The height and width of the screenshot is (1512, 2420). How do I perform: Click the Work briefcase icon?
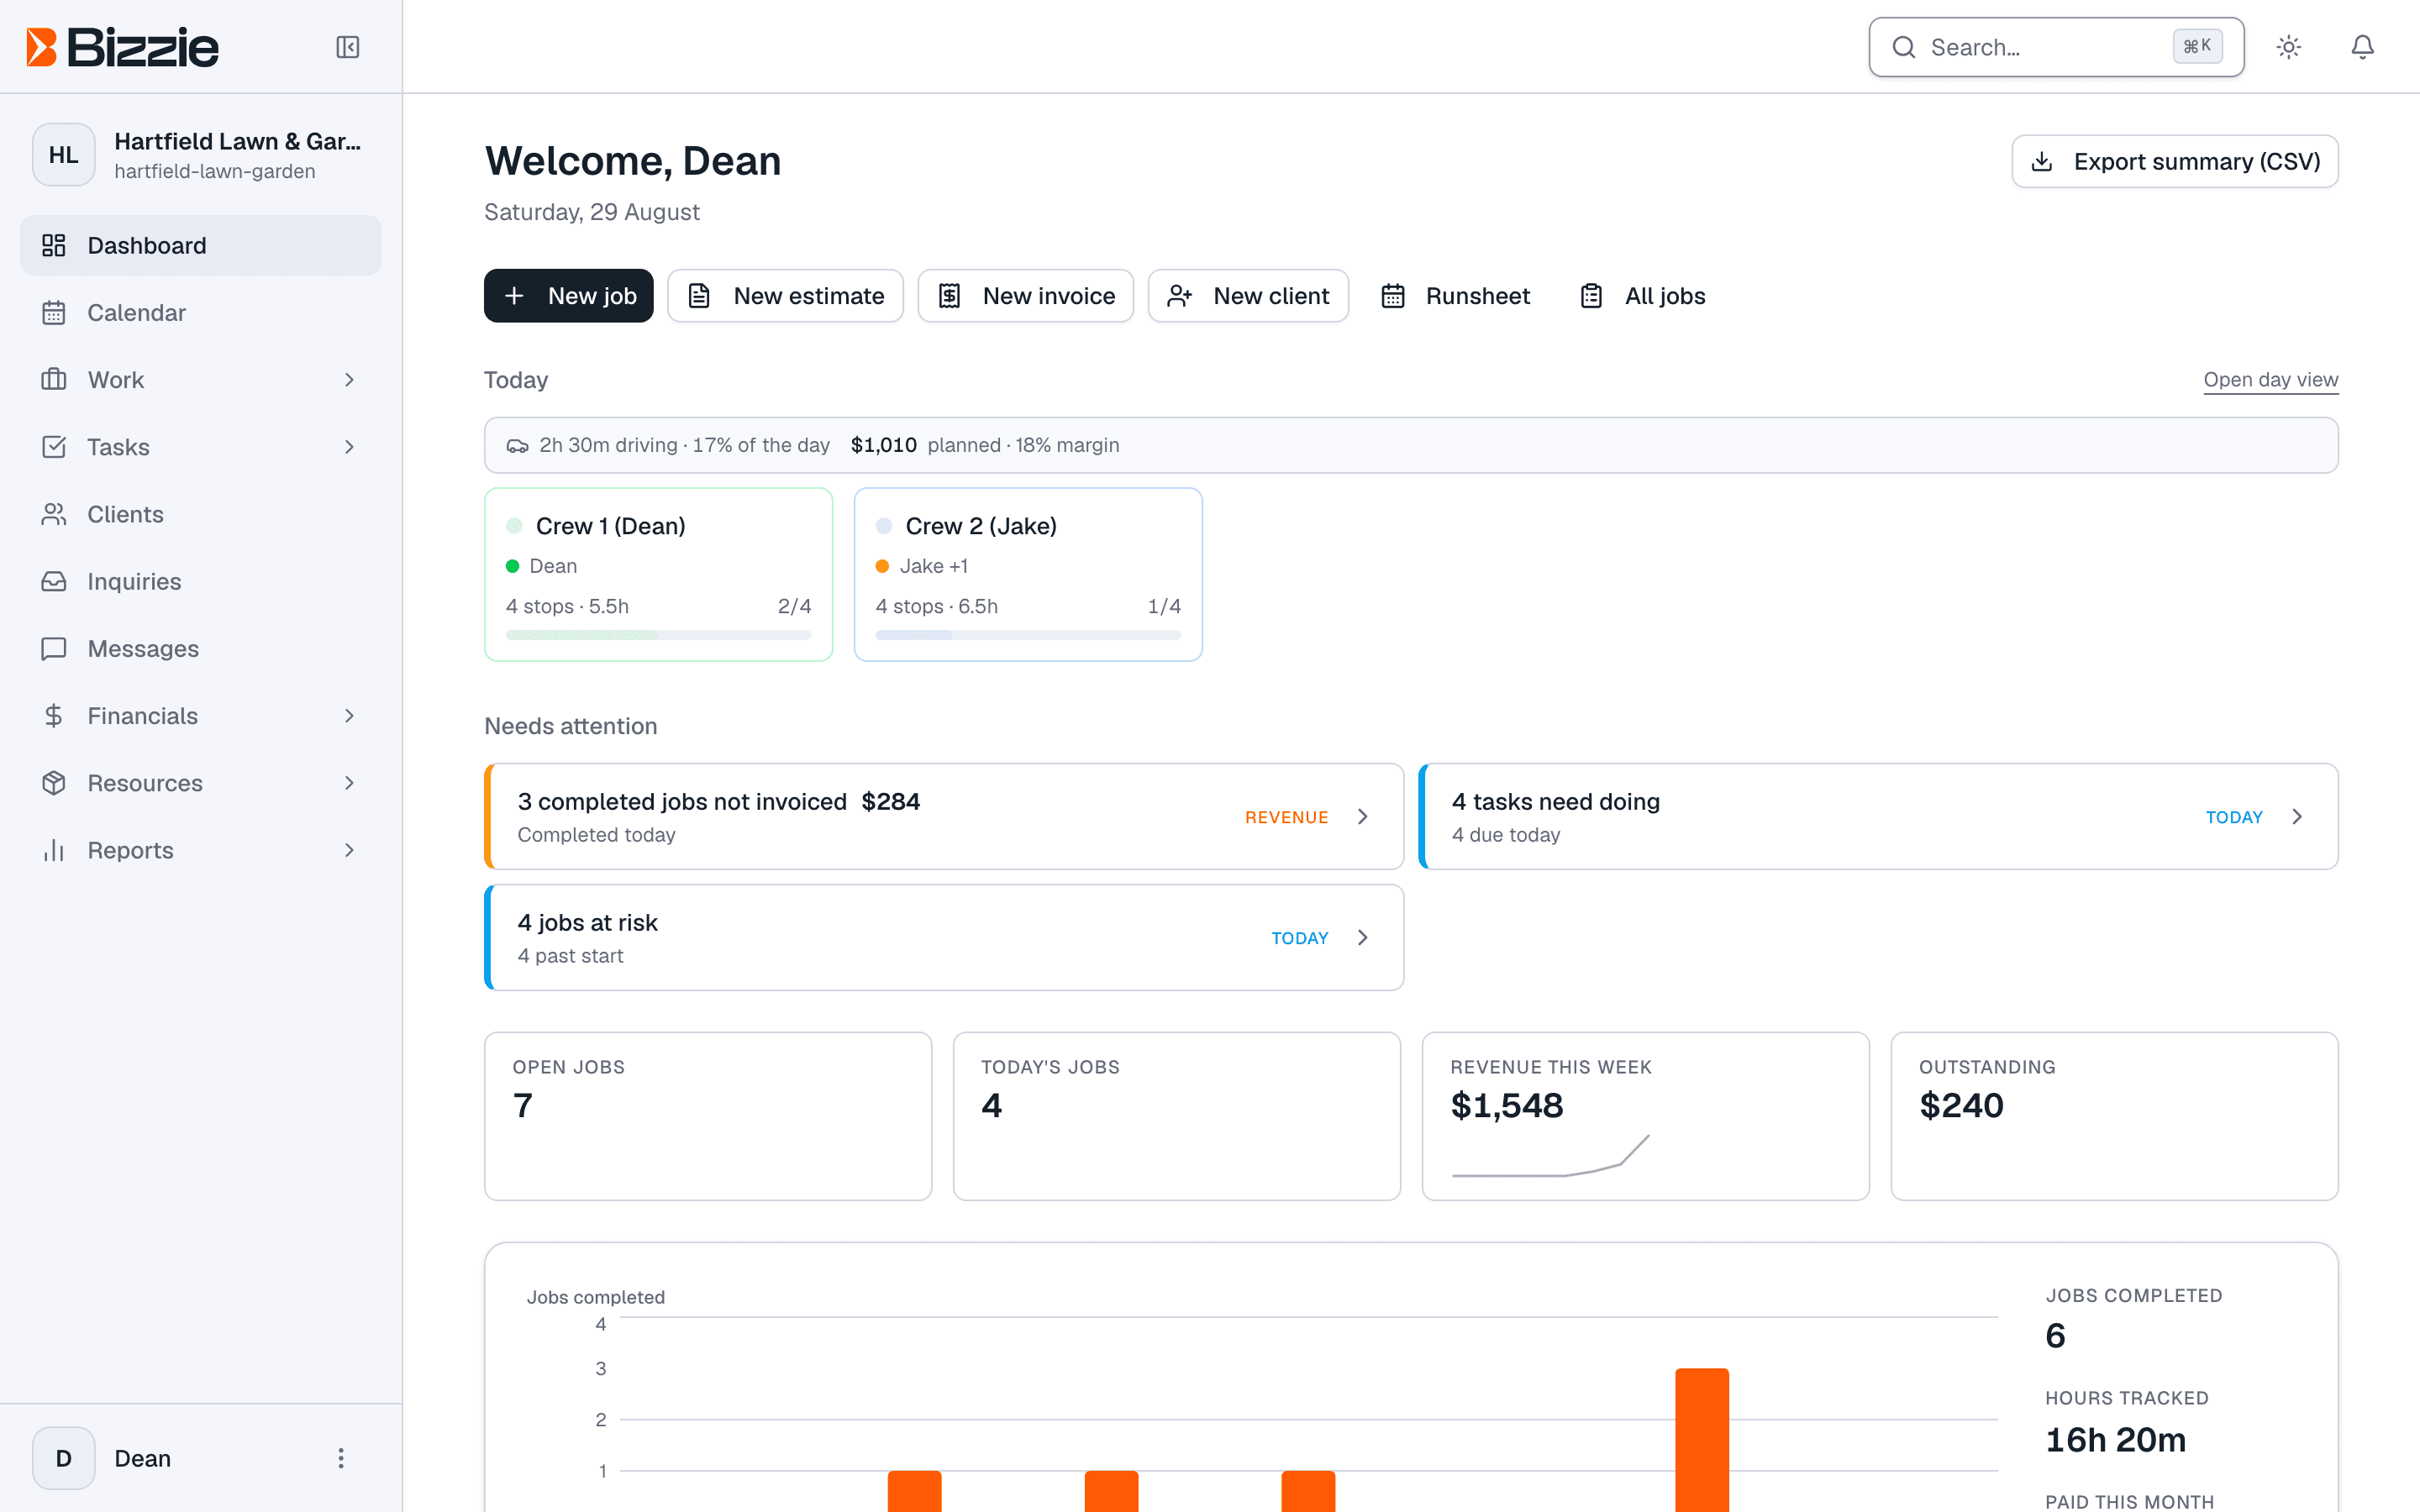(x=54, y=380)
